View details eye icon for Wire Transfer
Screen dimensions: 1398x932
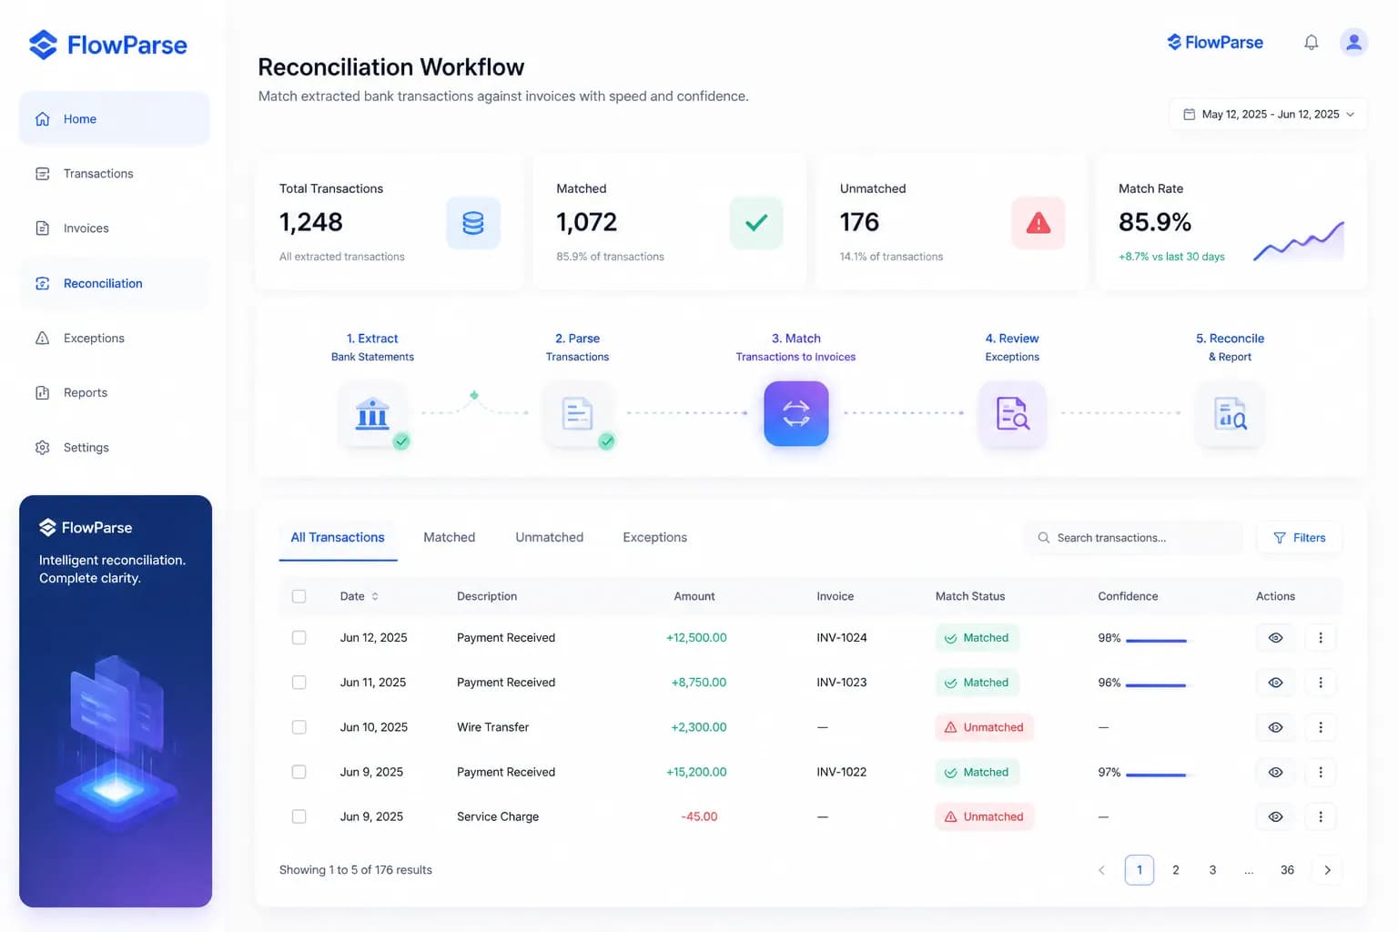(1275, 727)
